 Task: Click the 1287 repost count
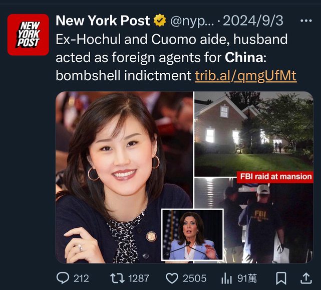(139, 278)
